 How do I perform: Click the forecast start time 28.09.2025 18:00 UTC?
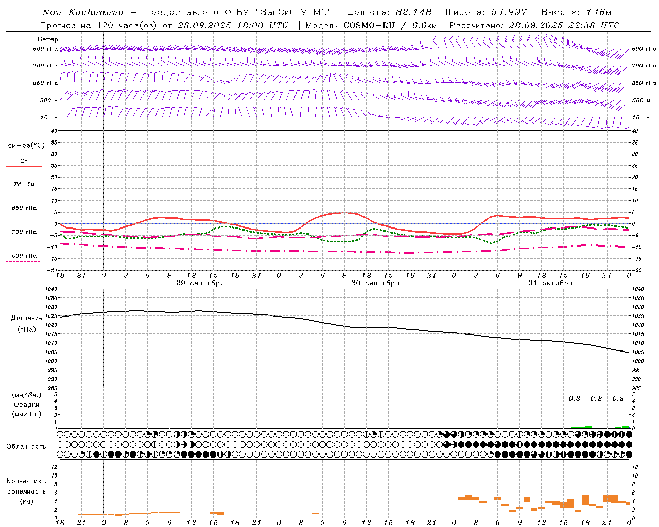coord(233,25)
